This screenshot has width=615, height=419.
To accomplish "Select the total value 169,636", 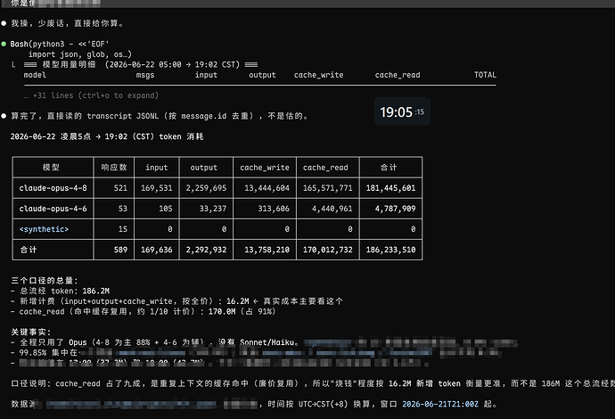I will [157, 250].
